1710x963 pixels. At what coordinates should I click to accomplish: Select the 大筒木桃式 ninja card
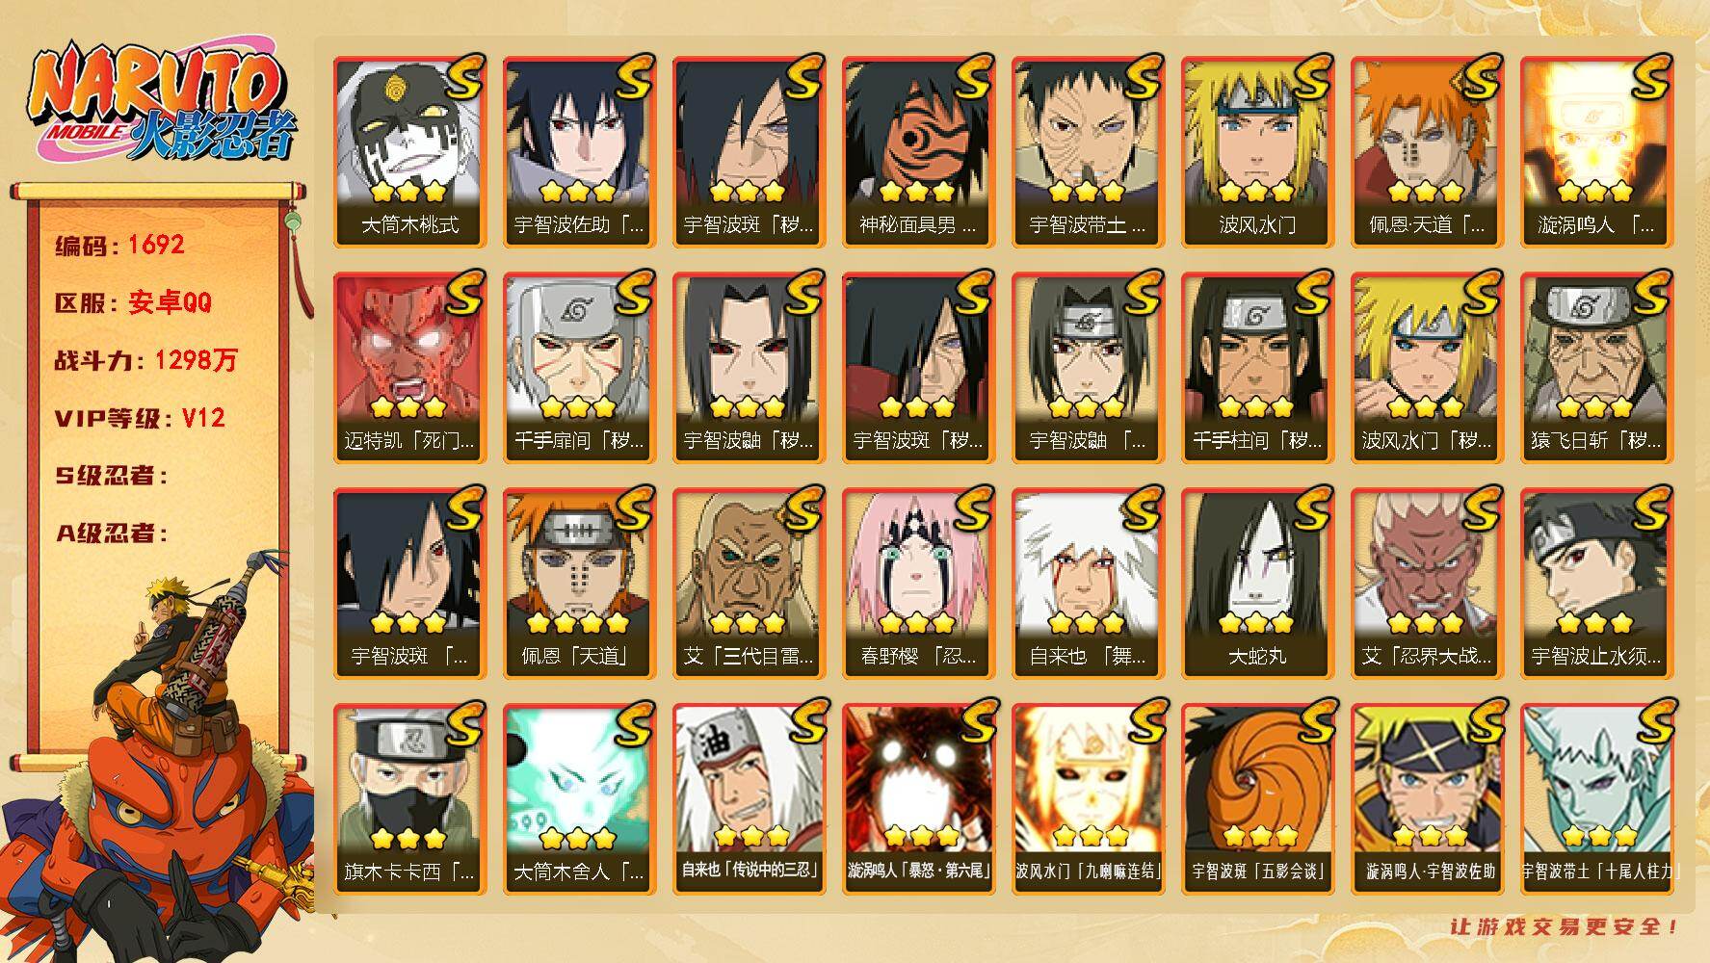(409, 152)
